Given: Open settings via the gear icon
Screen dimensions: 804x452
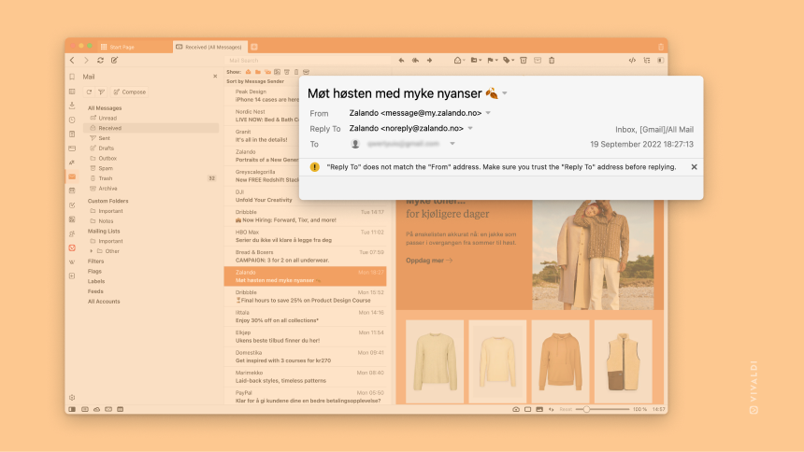Looking at the screenshot, I should tap(72, 398).
